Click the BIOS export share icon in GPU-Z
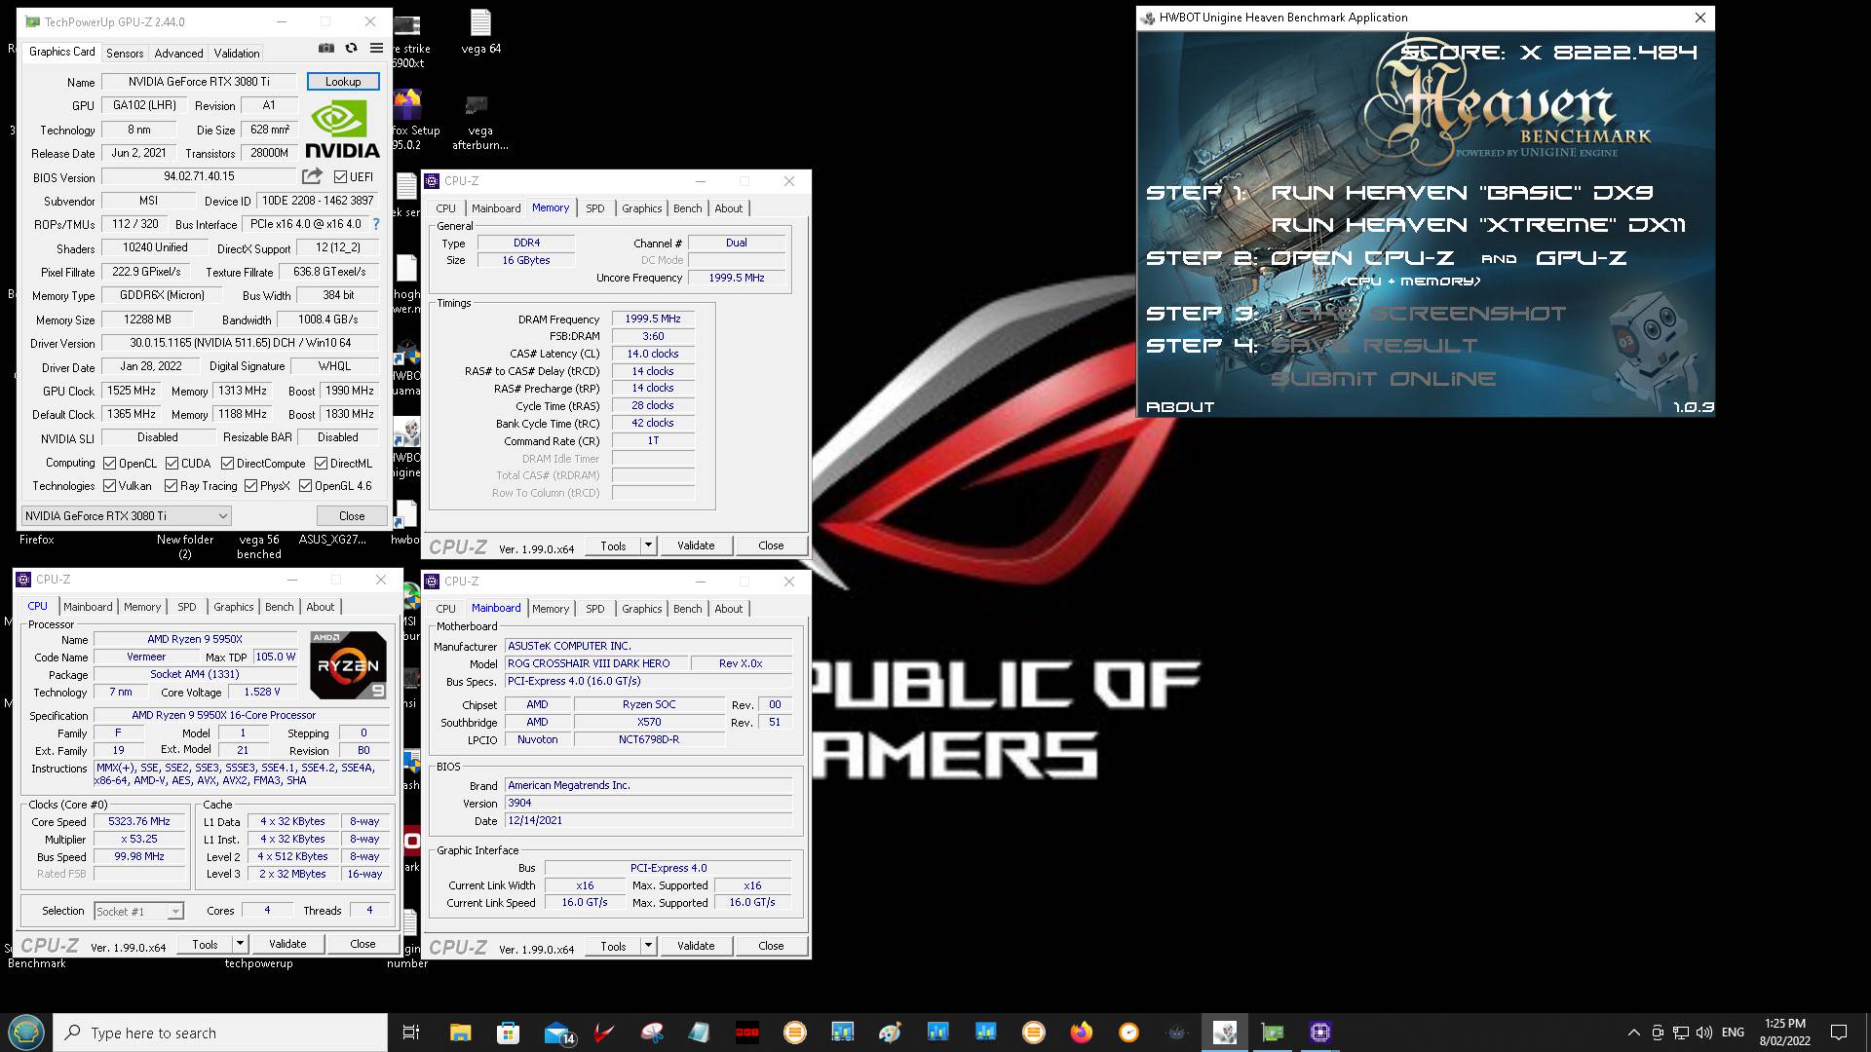 point(312,176)
